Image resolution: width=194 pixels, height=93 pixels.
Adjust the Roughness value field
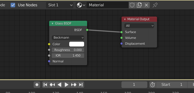pyautogui.click(x=68, y=50)
